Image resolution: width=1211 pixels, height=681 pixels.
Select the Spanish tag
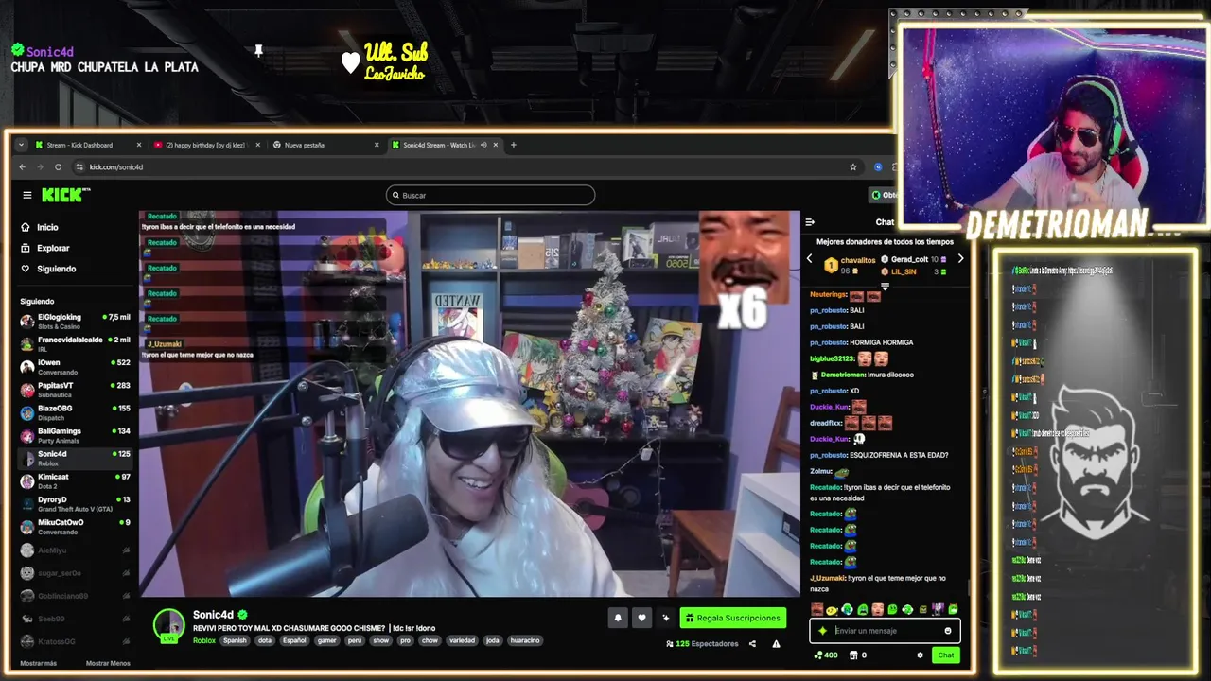tap(235, 640)
